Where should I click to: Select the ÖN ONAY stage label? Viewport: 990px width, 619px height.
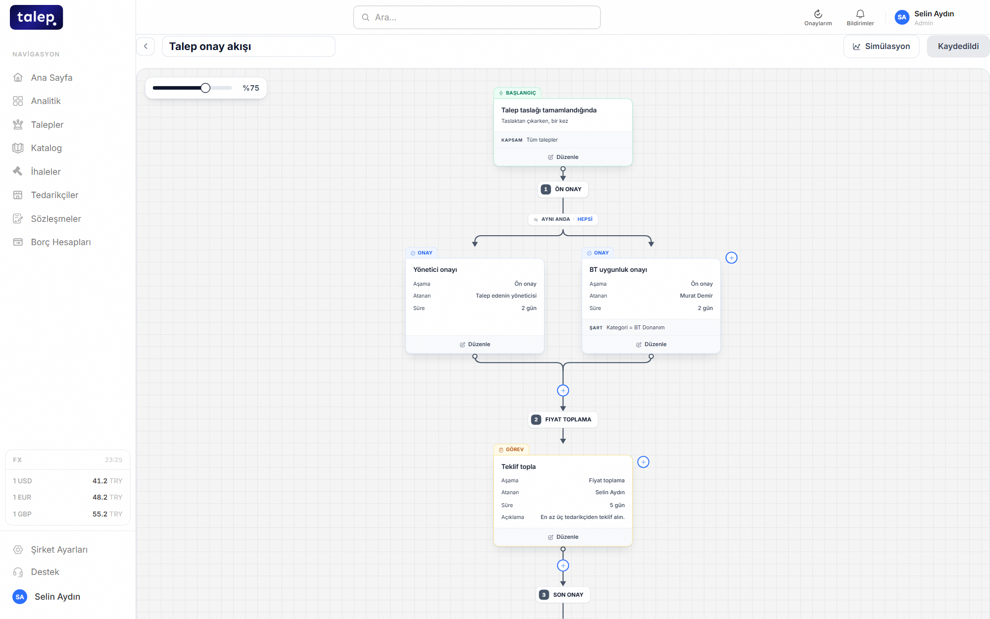563,189
